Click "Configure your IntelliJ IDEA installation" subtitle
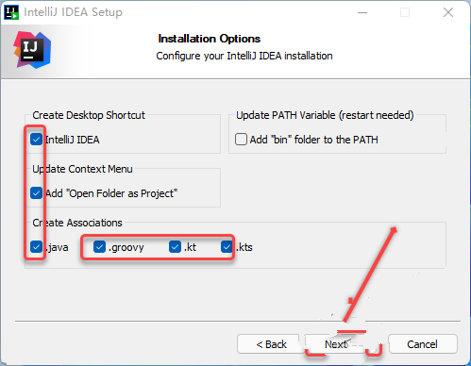The width and height of the screenshot is (471, 366). click(244, 56)
